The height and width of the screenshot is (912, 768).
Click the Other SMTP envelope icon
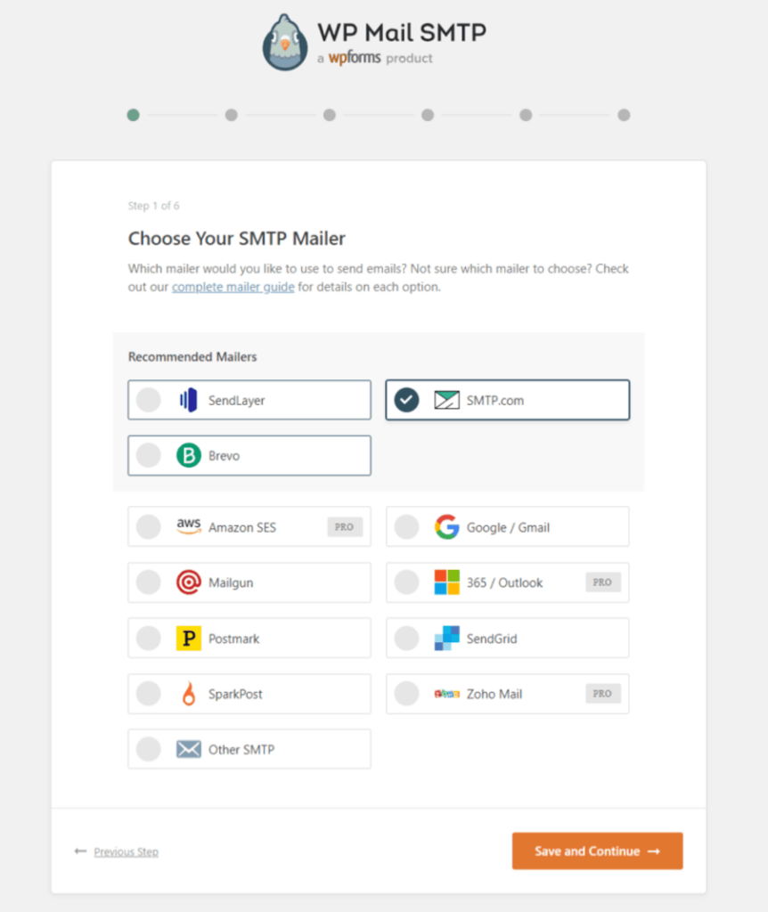188,749
